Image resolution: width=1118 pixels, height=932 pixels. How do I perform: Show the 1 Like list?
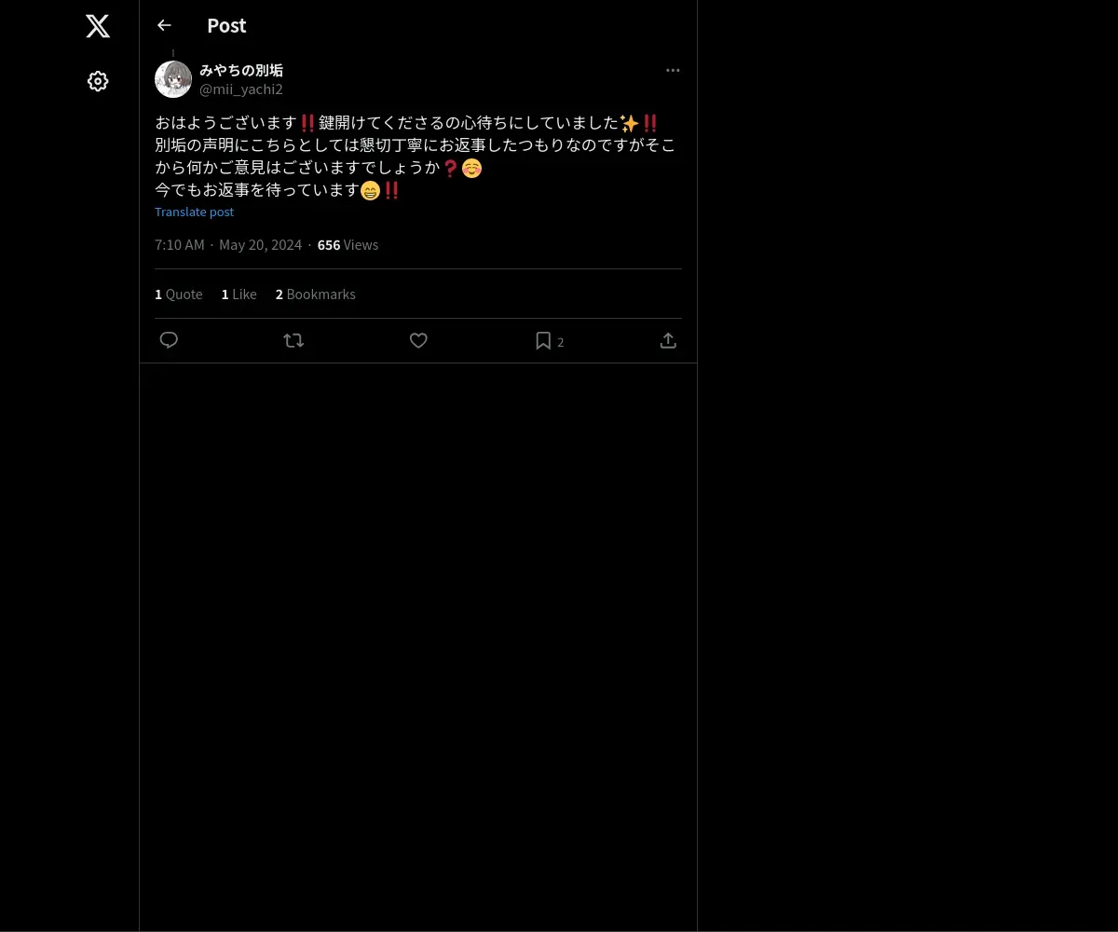[239, 294]
